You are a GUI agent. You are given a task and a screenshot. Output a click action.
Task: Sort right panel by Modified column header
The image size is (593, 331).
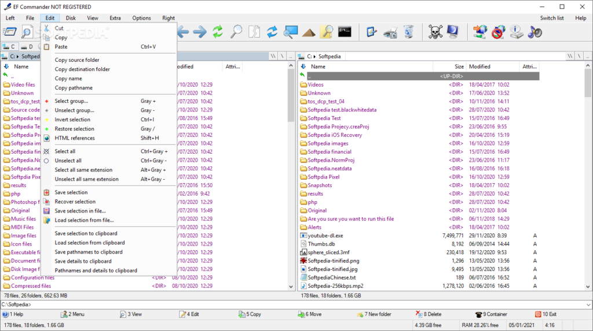pyautogui.click(x=492, y=66)
